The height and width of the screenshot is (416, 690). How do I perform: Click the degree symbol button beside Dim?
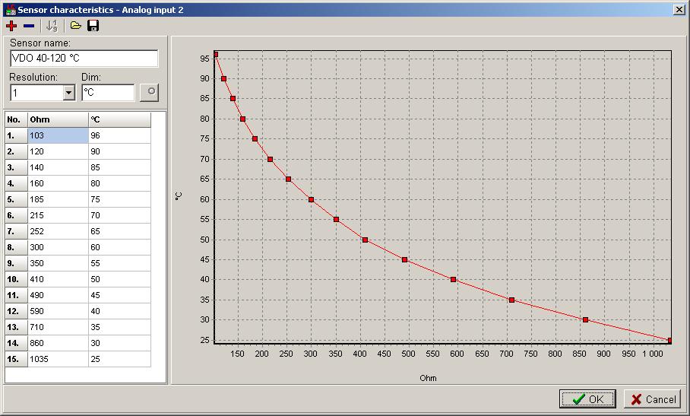click(x=151, y=92)
